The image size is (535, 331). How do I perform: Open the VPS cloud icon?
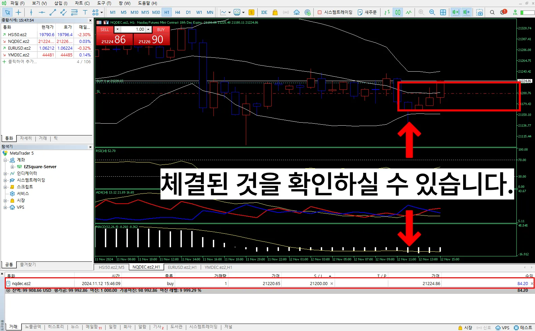(297, 12)
